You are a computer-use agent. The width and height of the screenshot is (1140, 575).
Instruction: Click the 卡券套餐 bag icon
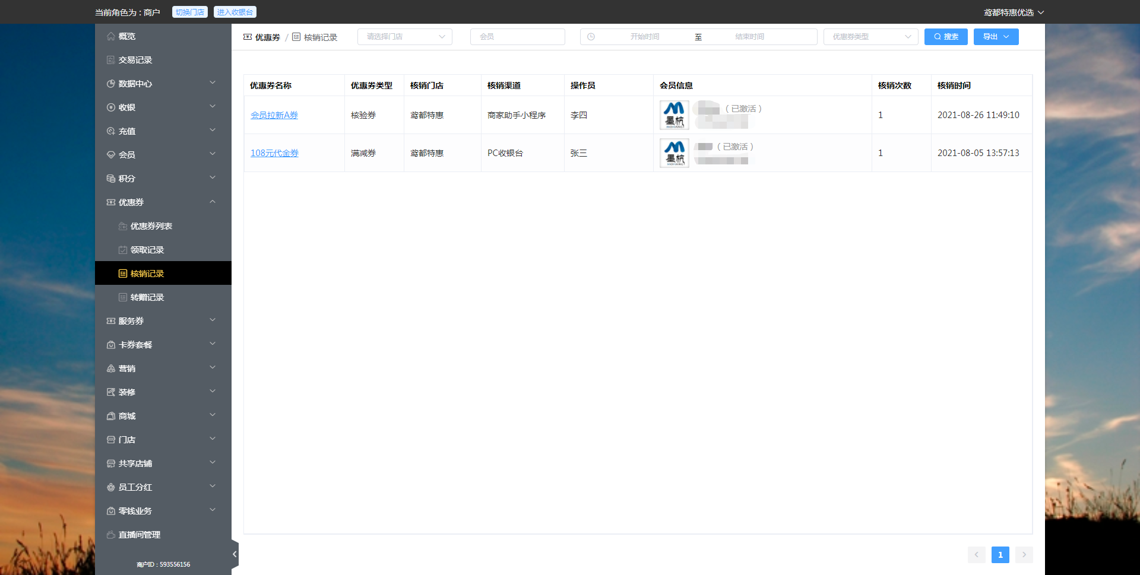(x=111, y=345)
